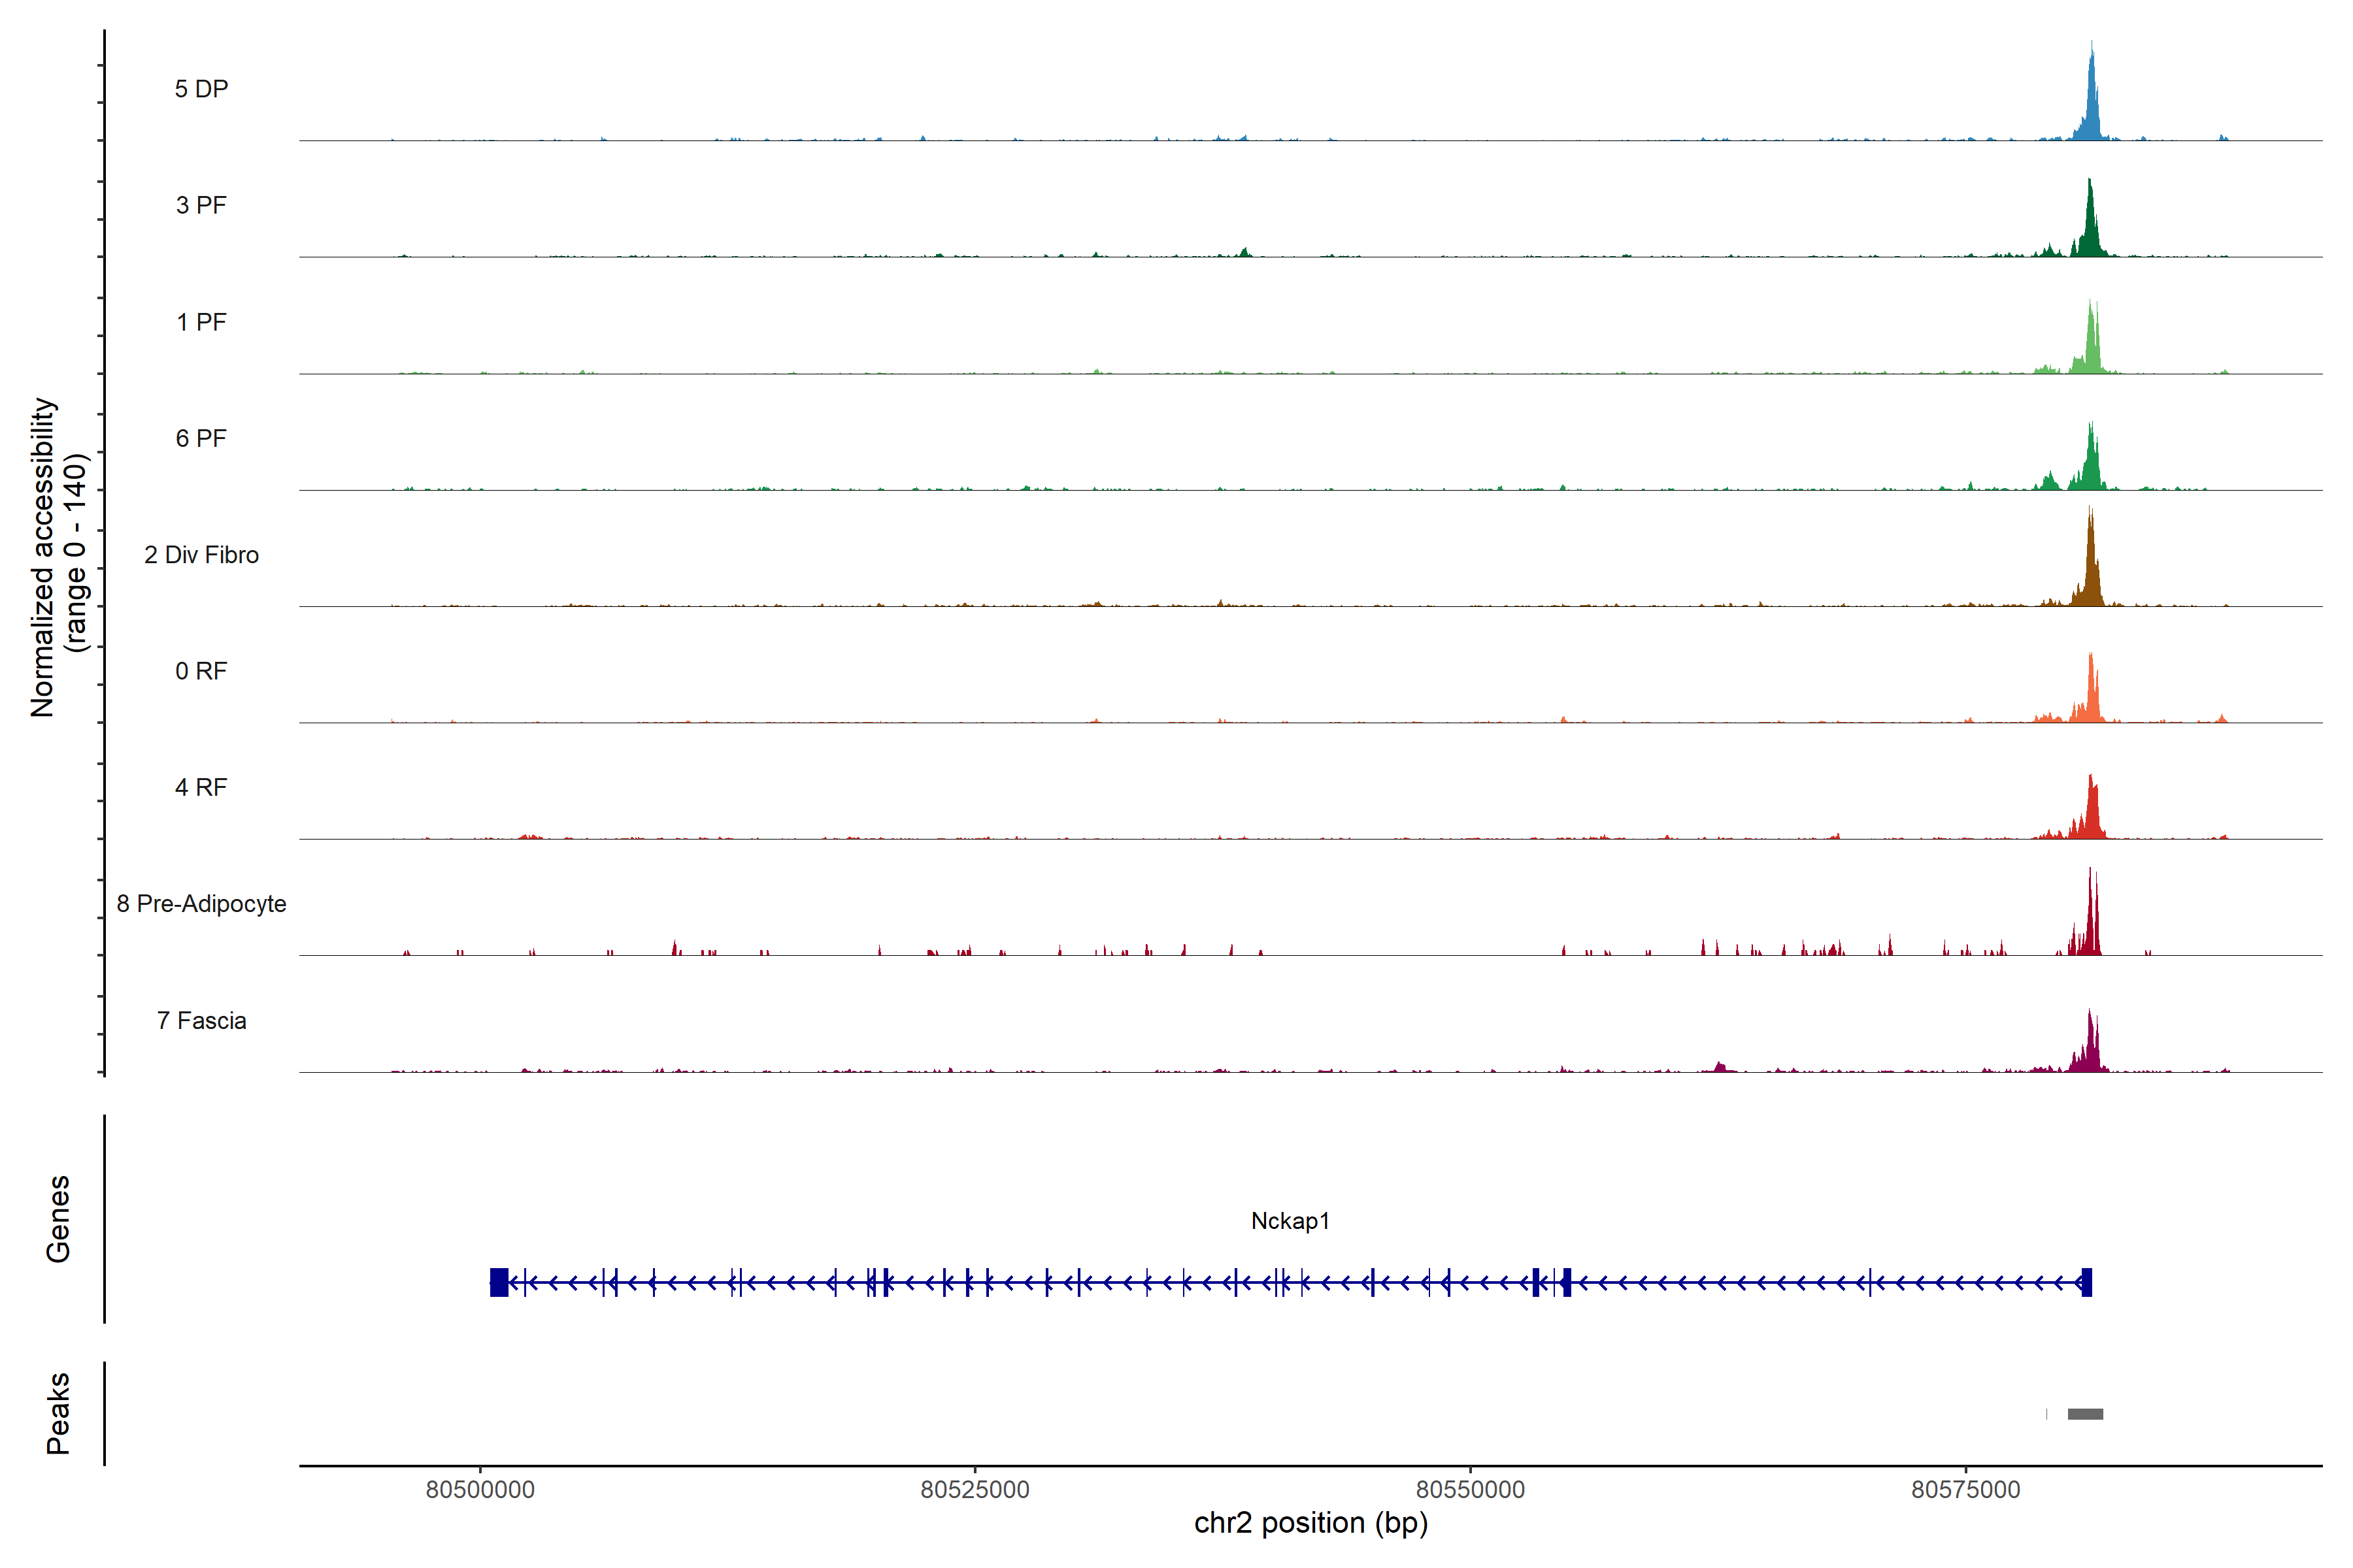Click the 1 PF track label
Screen dimensions: 2353x1568
(x=201, y=322)
